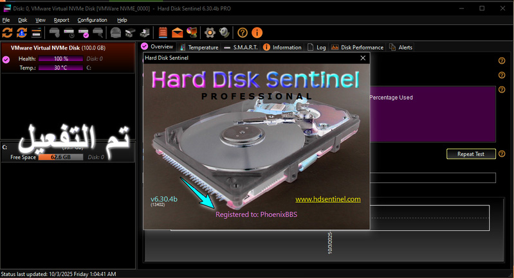Click the send email envelope icon

[177, 33]
